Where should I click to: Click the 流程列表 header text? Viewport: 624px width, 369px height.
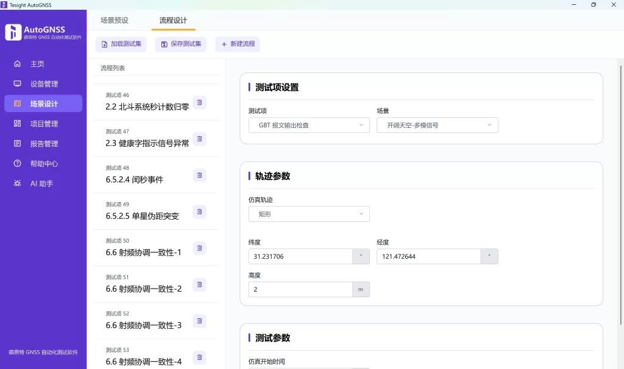coord(113,68)
